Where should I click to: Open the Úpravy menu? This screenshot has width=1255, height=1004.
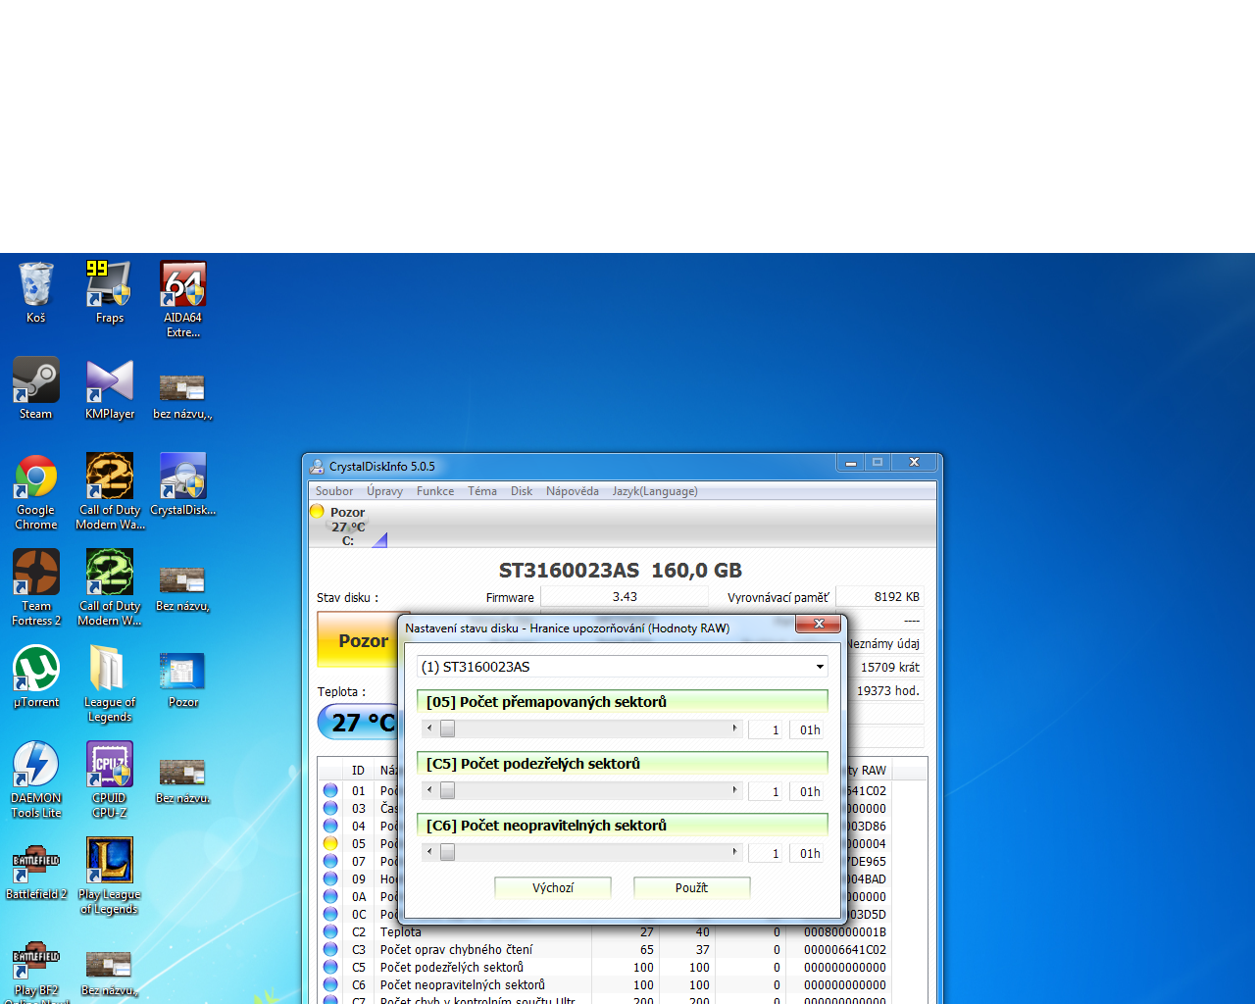(384, 491)
